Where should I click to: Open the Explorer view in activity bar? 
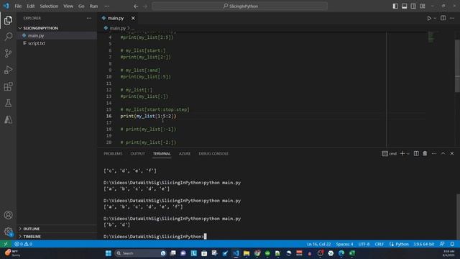pyautogui.click(x=8, y=20)
